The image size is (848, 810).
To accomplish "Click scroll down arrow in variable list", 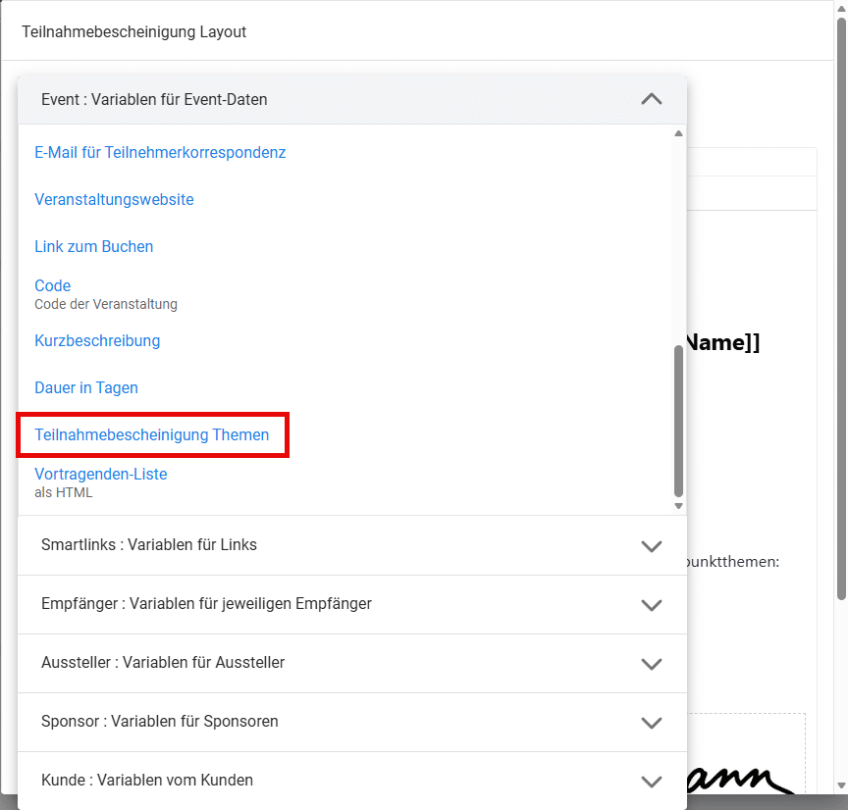I will [677, 506].
